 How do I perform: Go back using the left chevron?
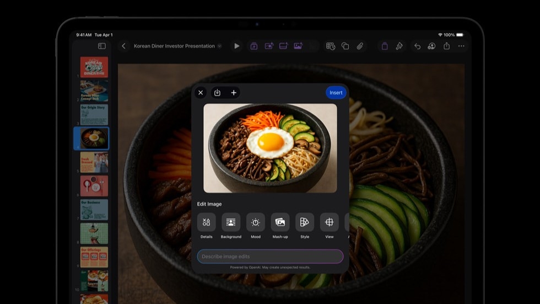point(123,46)
